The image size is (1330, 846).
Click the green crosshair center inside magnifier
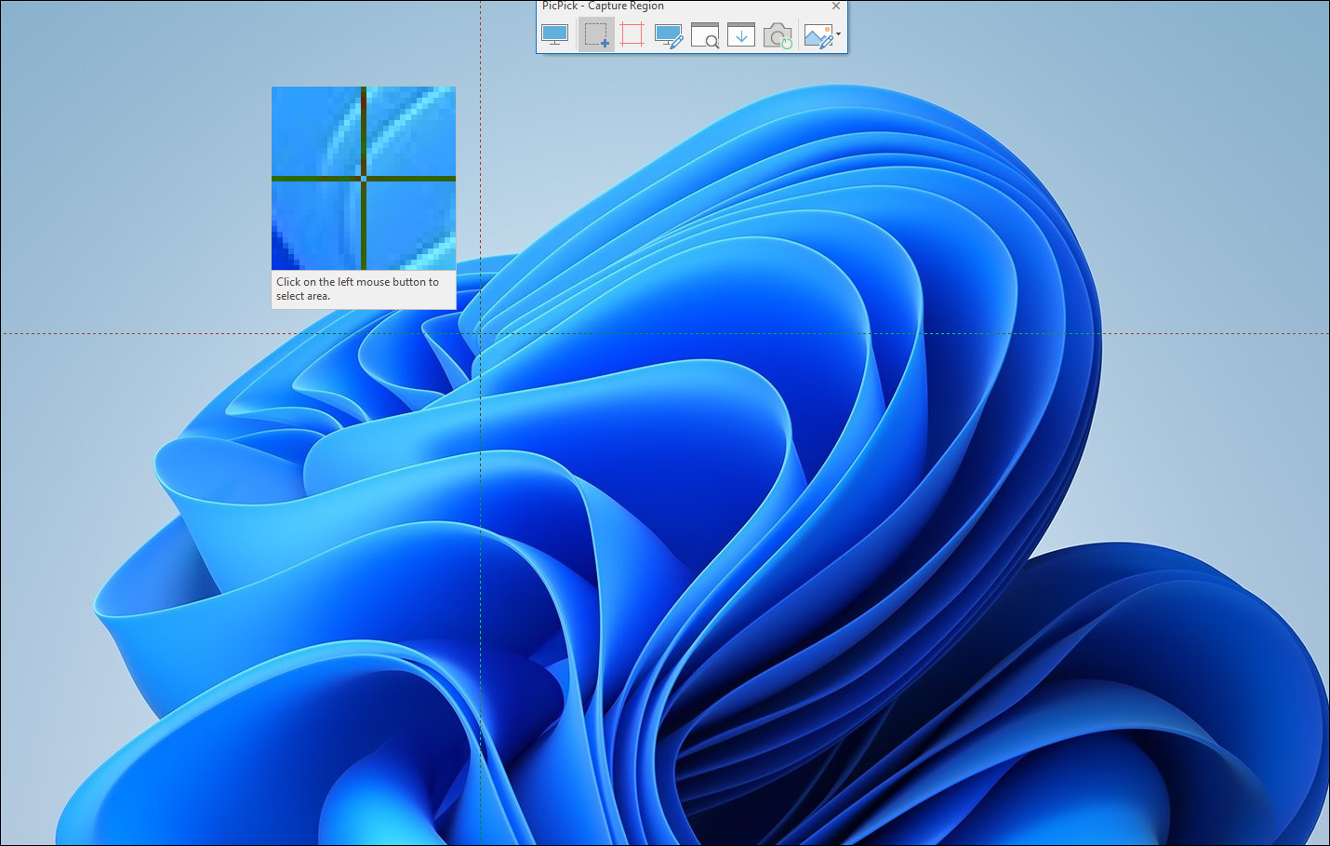point(363,178)
